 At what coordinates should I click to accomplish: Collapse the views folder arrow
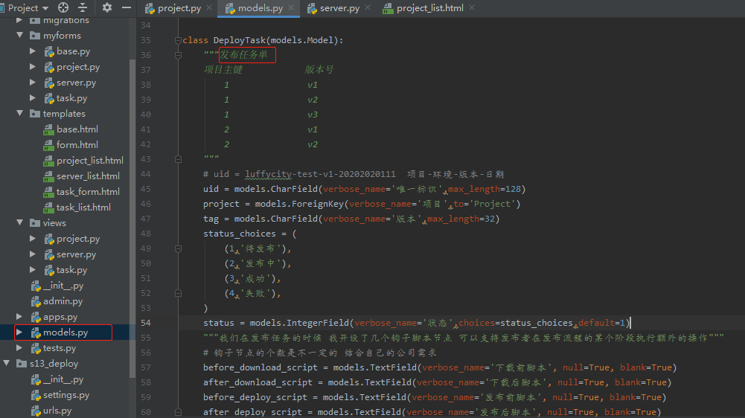click(x=20, y=223)
